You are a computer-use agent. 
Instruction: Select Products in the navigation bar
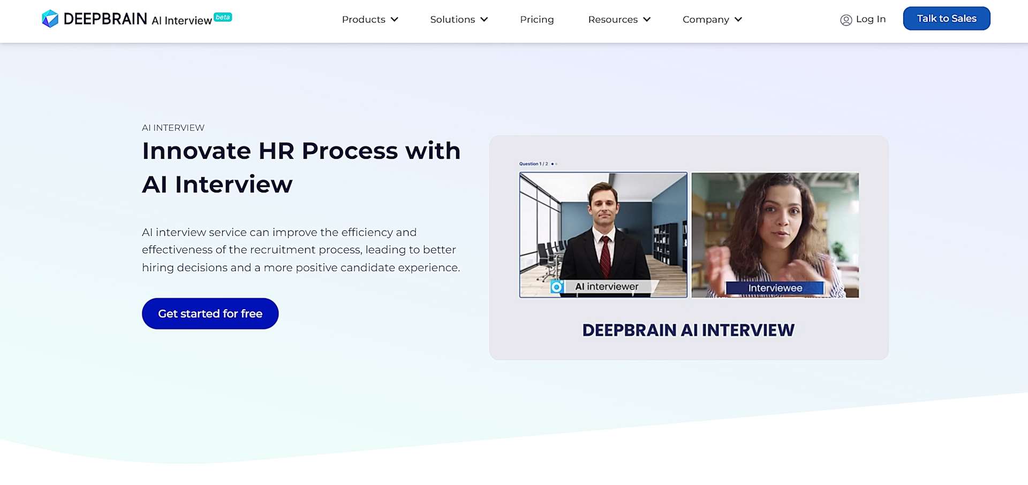tap(364, 19)
